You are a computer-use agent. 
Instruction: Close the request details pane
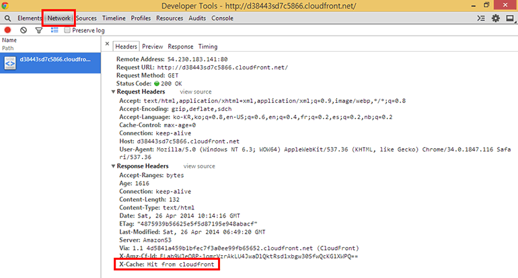[x=107, y=46]
